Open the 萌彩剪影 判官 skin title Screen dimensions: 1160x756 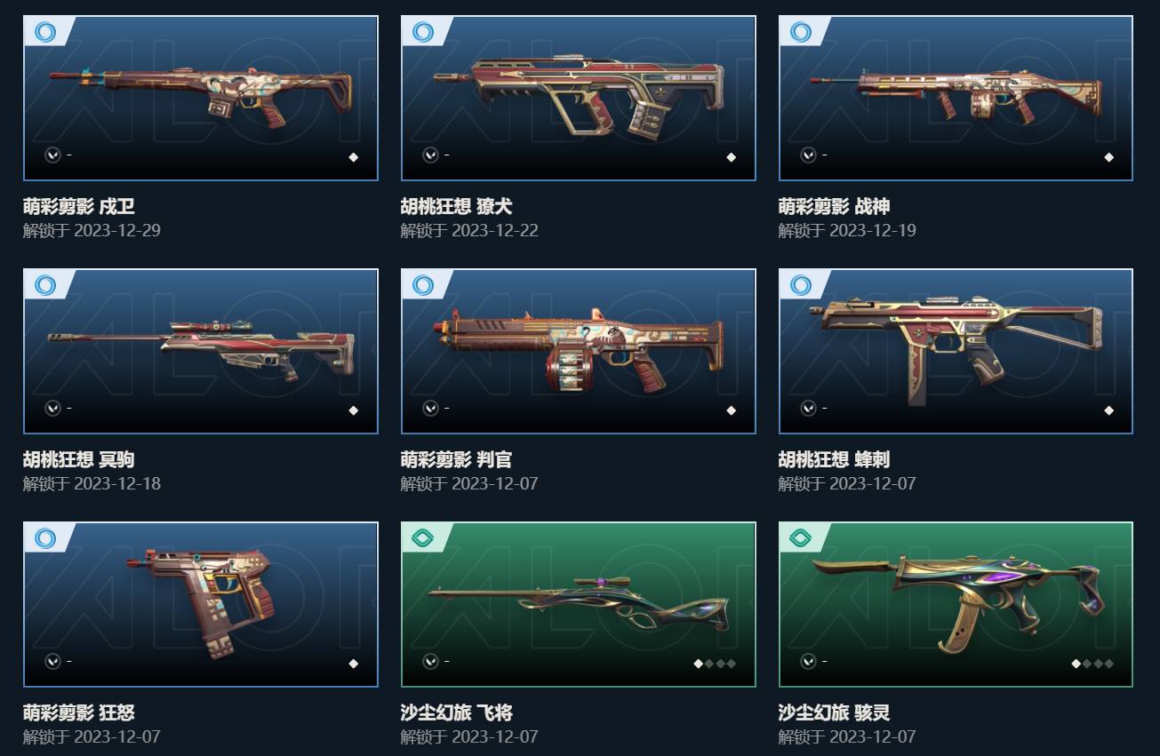456,460
